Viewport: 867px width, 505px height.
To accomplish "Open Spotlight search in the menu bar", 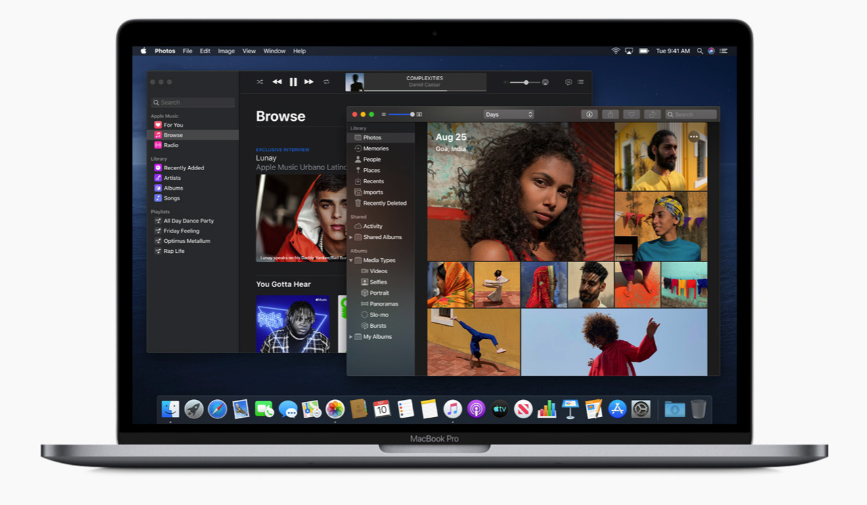I will click(700, 51).
